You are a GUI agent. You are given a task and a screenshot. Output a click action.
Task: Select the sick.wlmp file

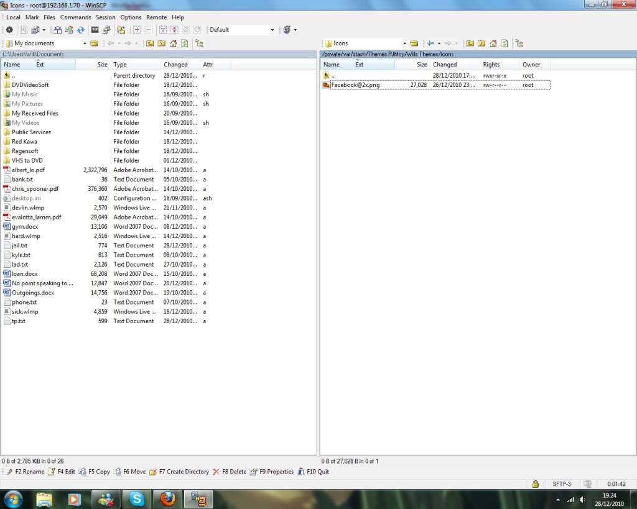pos(25,311)
